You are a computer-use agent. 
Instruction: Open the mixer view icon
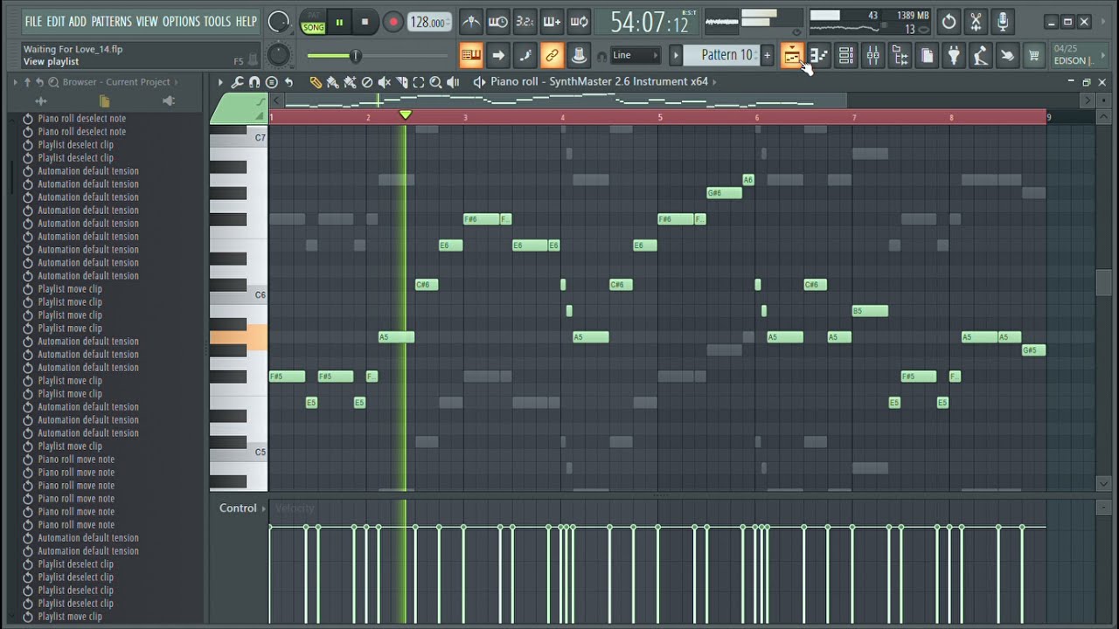873,56
